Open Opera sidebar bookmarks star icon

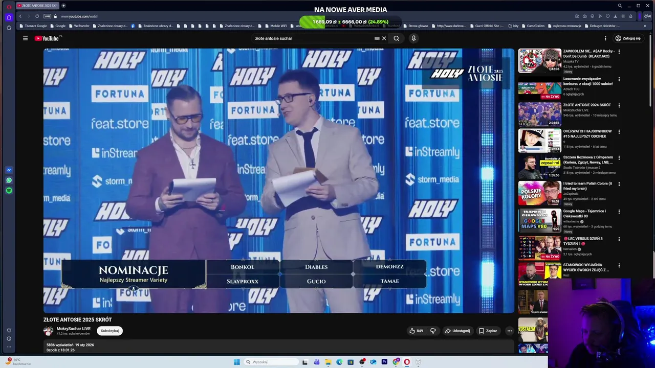(9, 28)
